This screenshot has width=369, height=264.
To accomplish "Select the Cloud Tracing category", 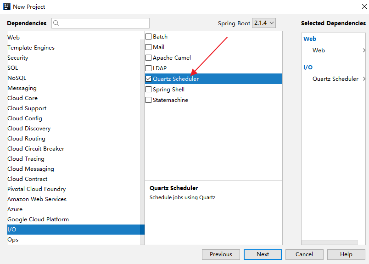I will click(73, 159).
